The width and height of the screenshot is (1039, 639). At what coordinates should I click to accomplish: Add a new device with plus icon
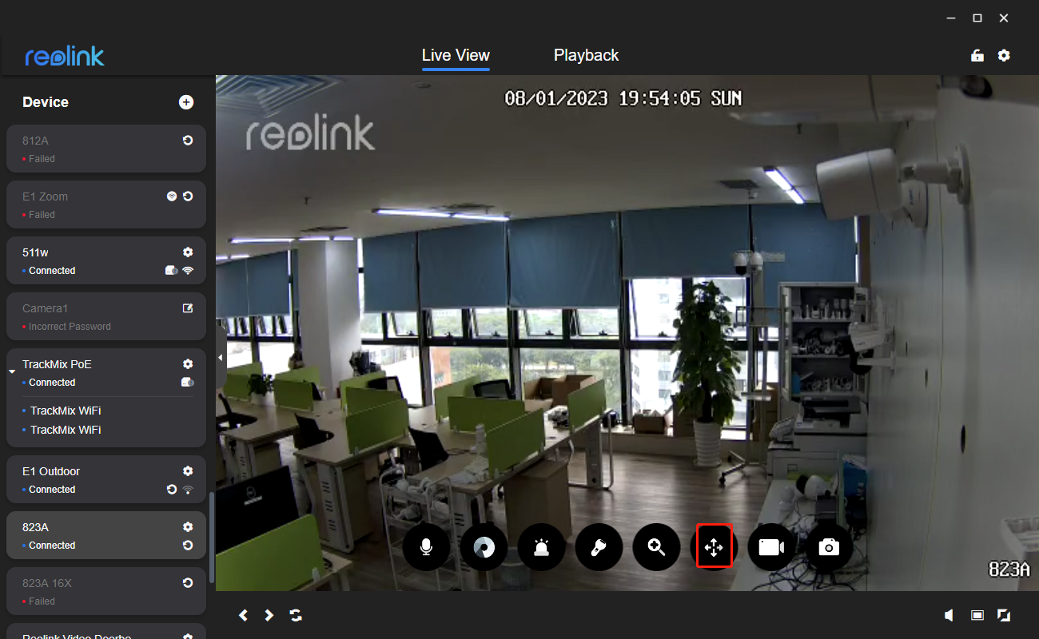click(186, 101)
